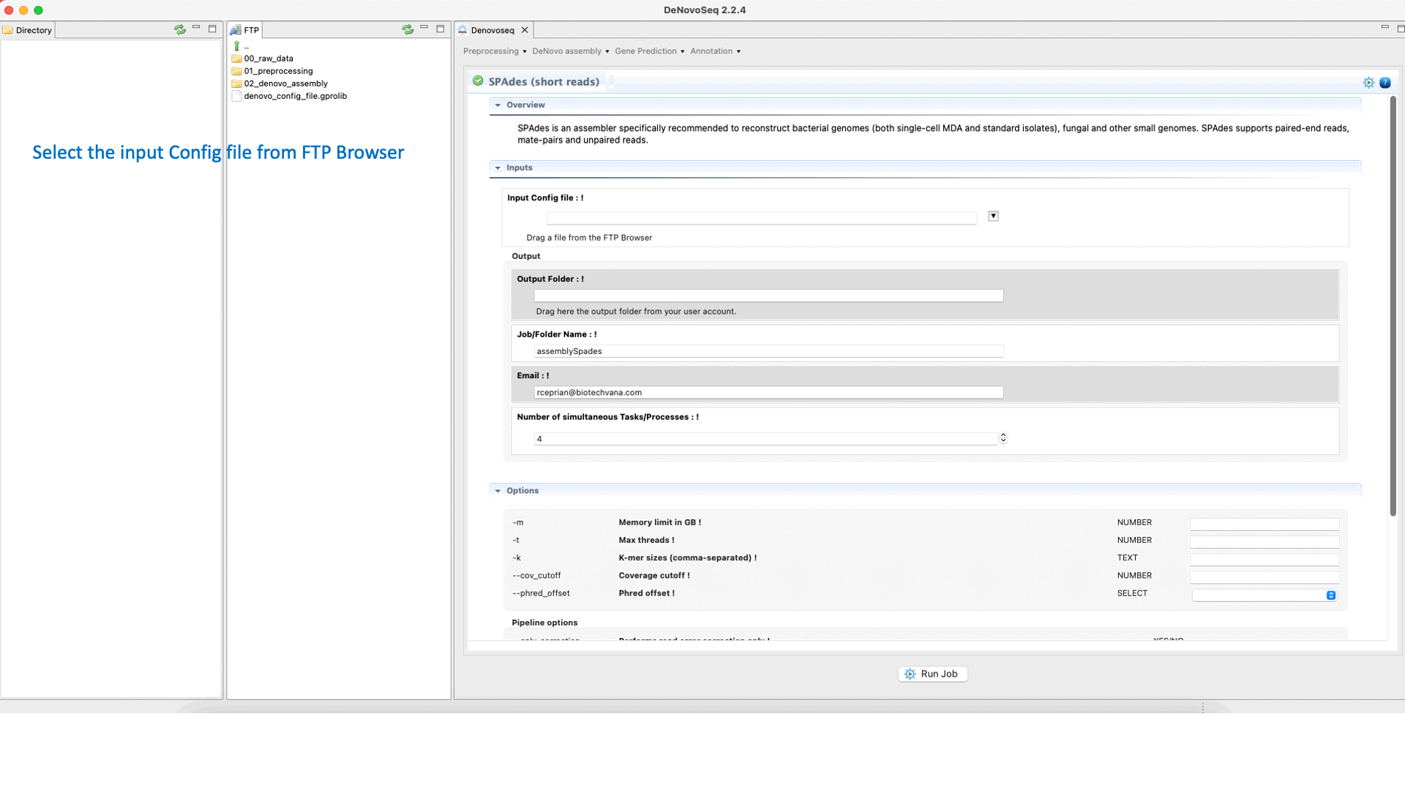
Task: Collapse the Options section
Action: pos(498,491)
